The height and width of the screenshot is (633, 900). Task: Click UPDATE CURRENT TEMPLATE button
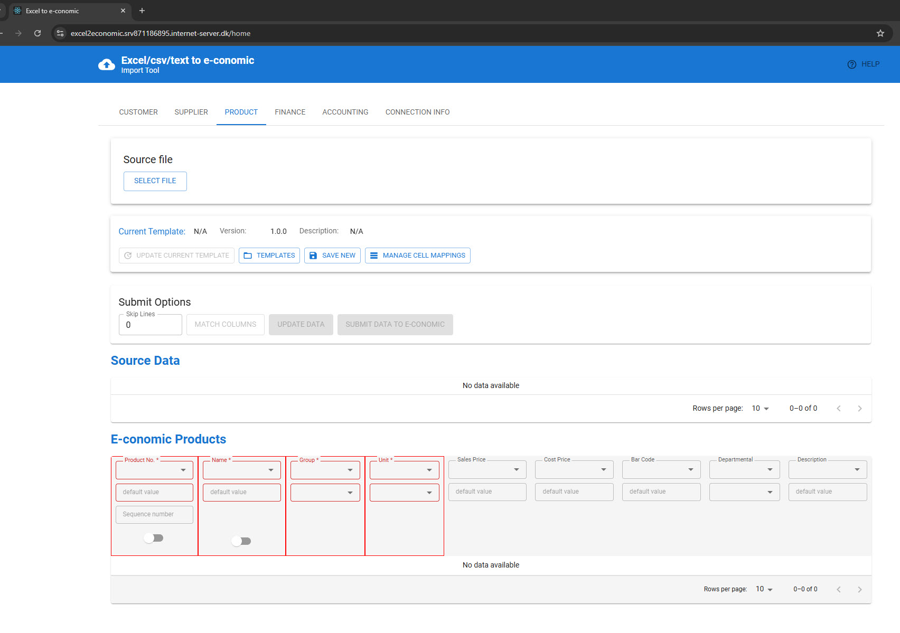click(x=176, y=256)
